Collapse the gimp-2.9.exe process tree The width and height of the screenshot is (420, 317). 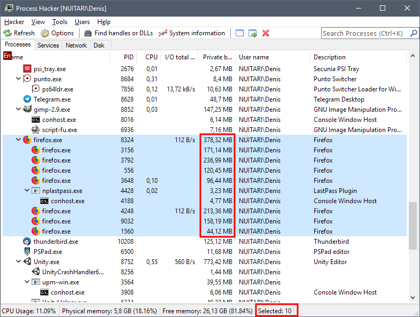pos(18,109)
